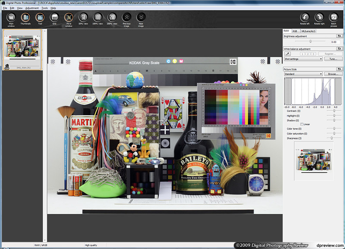Select Fit to window view
Screen dimensions: 345x249
tap(69, 19)
